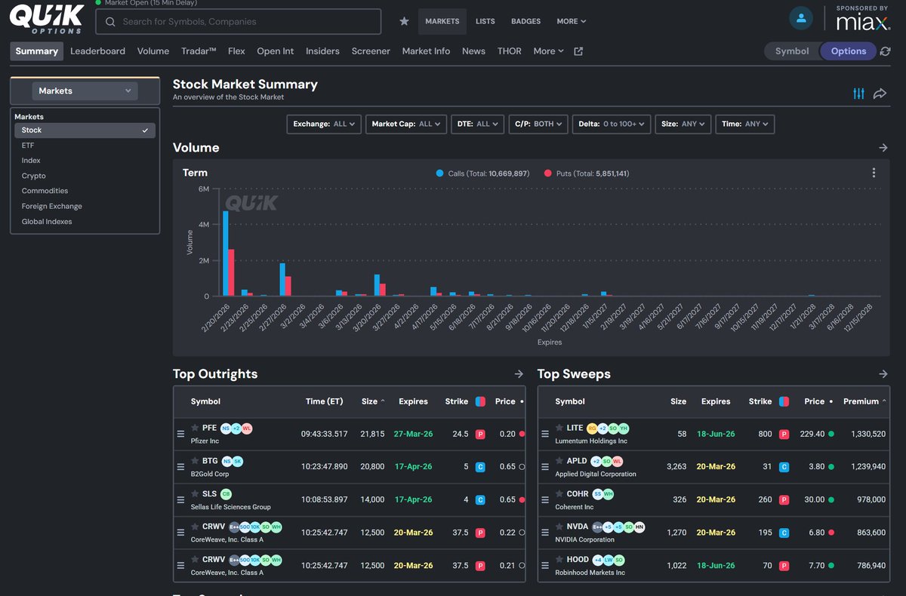Click the P badge in PFE row

pos(480,435)
